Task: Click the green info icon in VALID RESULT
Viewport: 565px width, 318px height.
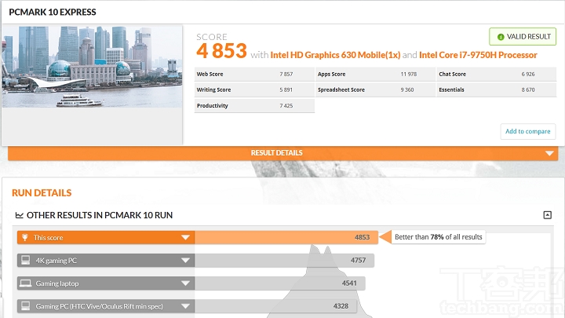Action: [x=501, y=37]
